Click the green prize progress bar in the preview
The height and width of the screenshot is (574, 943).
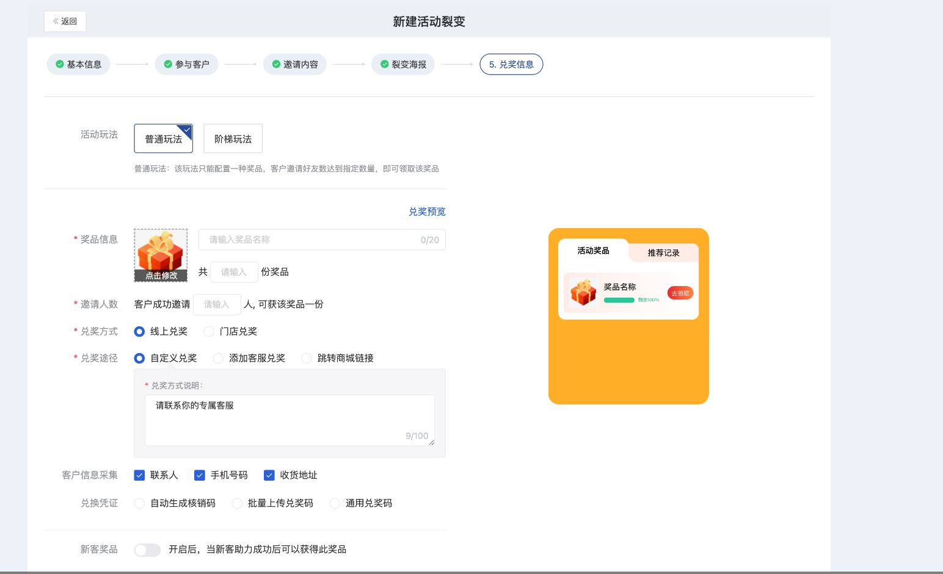(x=619, y=300)
